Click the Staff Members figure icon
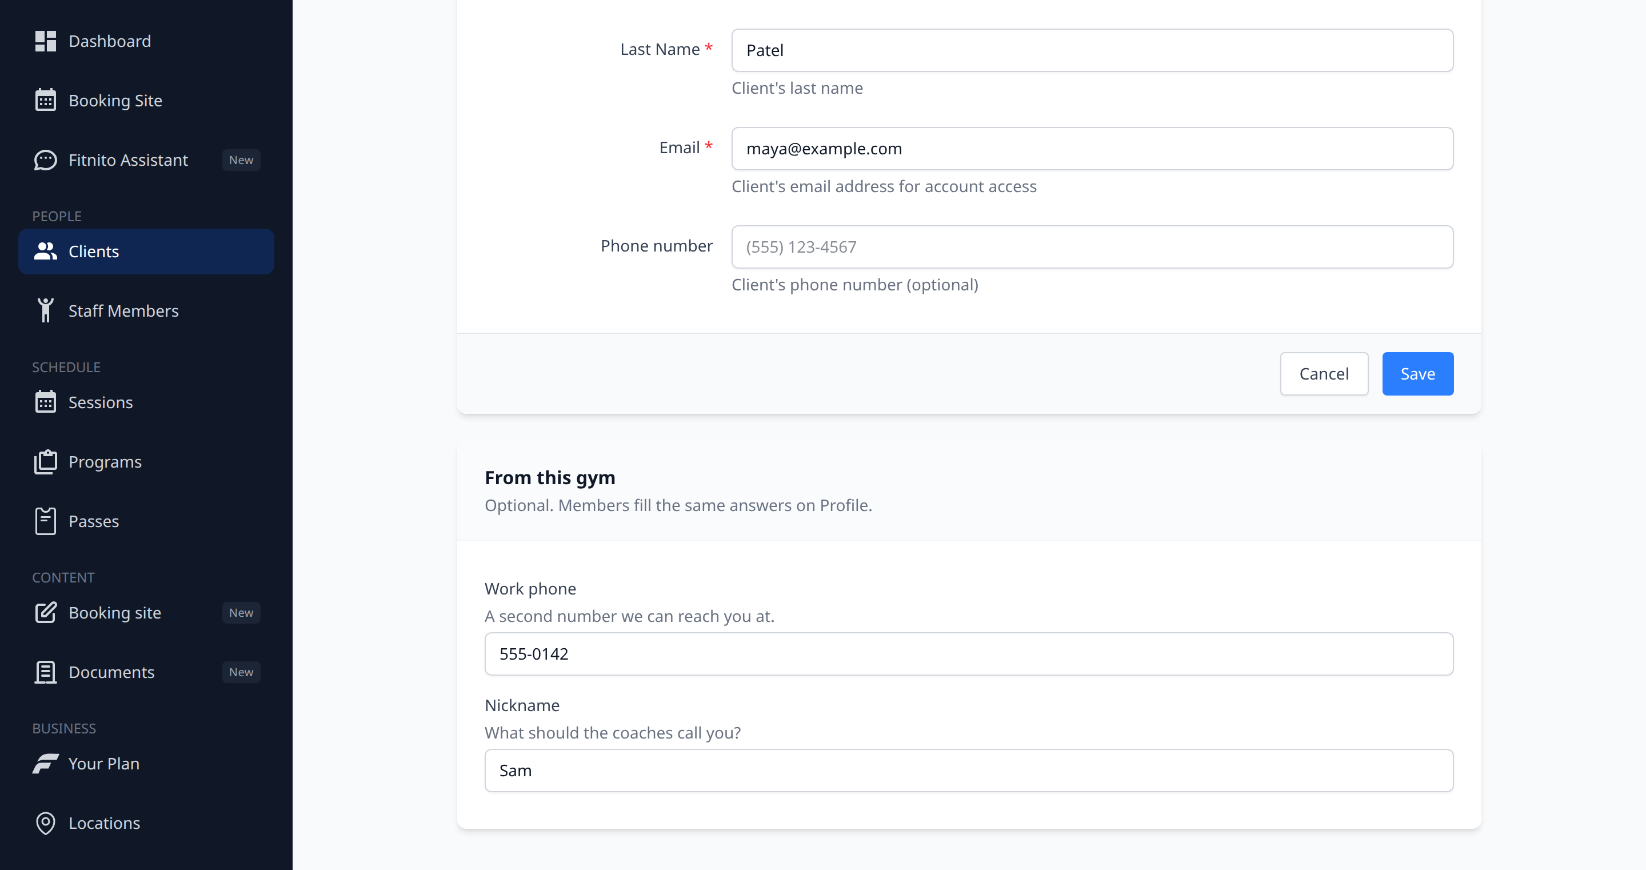The width and height of the screenshot is (1646, 870). tap(45, 310)
